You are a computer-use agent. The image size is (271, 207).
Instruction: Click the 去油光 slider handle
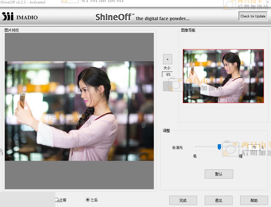[219, 147]
